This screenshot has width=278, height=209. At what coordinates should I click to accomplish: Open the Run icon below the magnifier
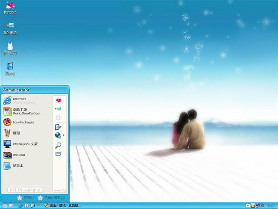[x=58, y=154]
